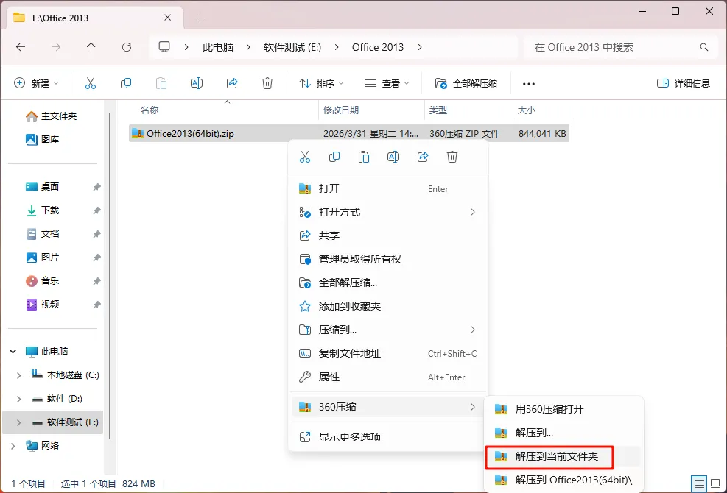Click the search magnifier icon

click(x=704, y=47)
